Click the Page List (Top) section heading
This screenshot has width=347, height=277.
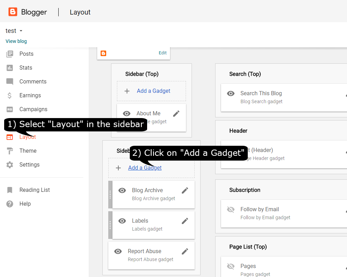coord(248,247)
